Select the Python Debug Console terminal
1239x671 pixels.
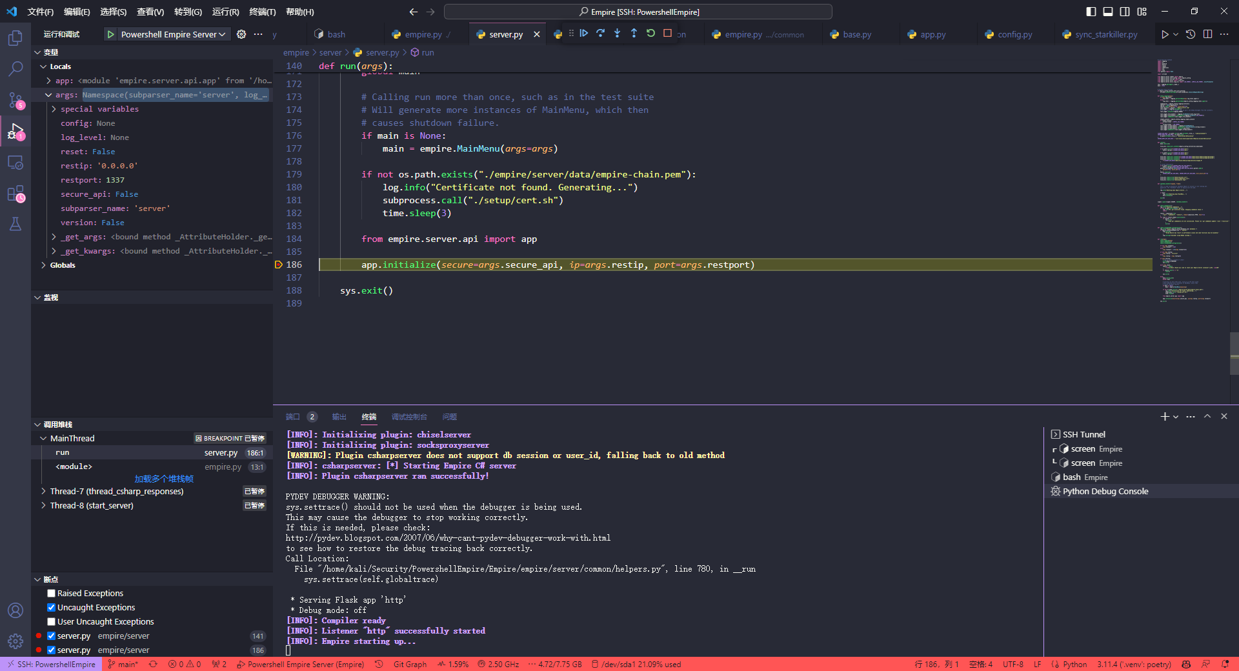tap(1141, 492)
